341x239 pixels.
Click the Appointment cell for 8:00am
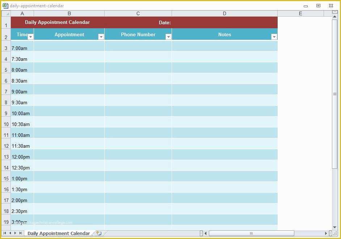pos(69,68)
